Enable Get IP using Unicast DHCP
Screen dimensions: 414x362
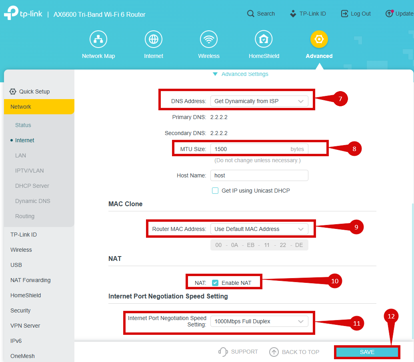tap(215, 191)
